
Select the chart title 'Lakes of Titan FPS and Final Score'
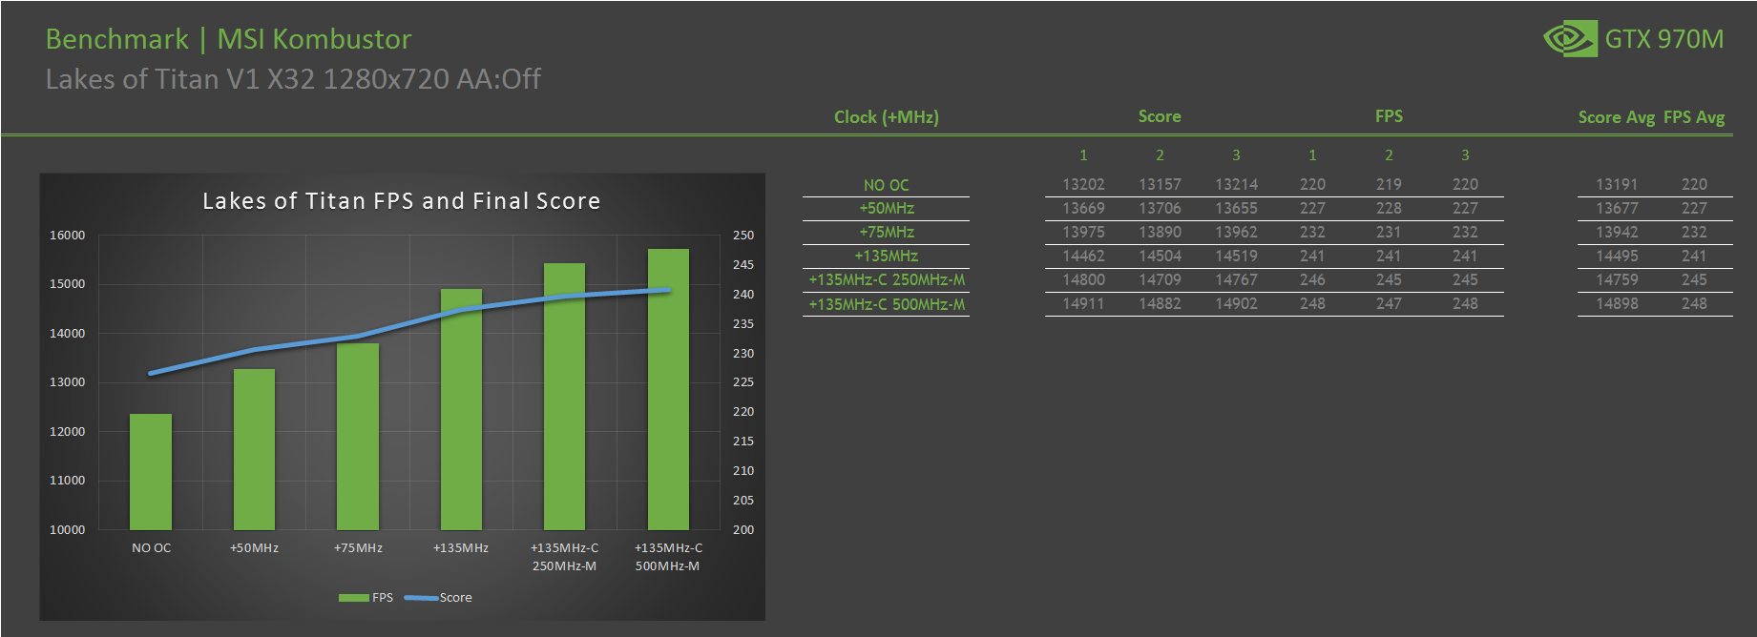(x=402, y=201)
